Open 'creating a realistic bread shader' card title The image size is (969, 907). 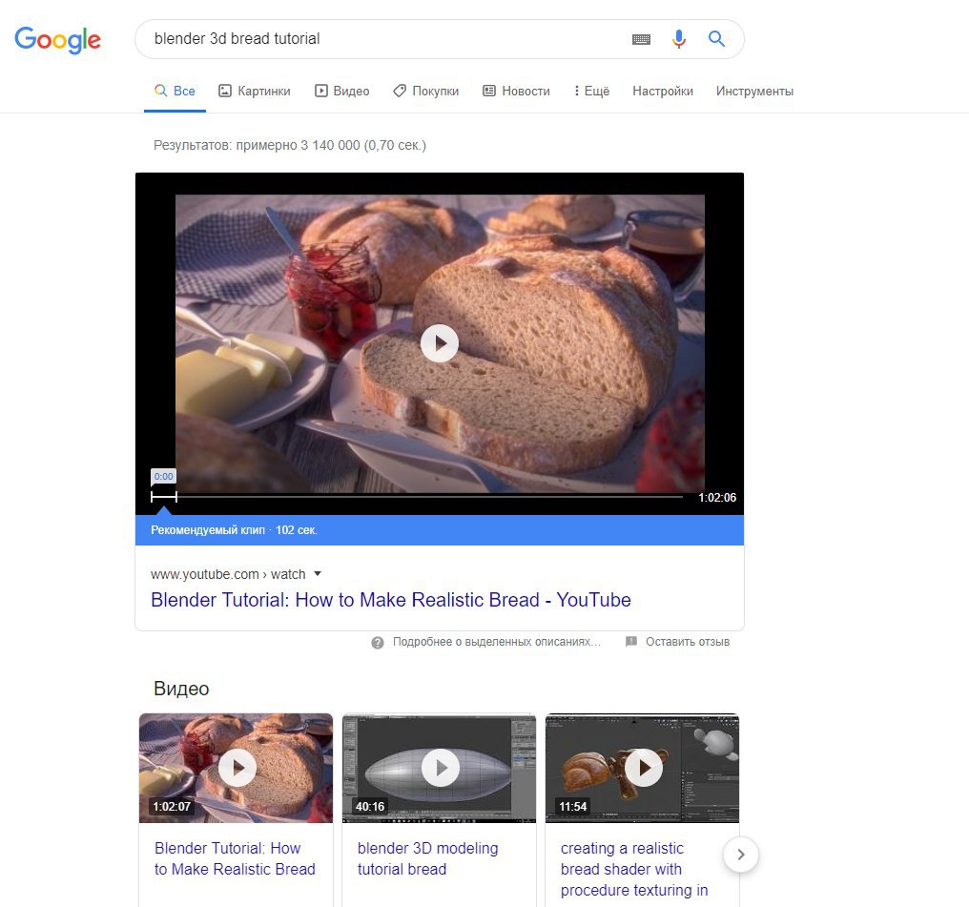[634, 869]
